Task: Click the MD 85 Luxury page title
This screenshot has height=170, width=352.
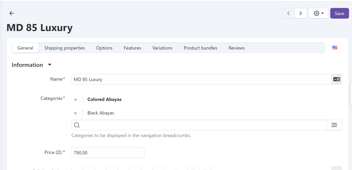Action: [40, 28]
